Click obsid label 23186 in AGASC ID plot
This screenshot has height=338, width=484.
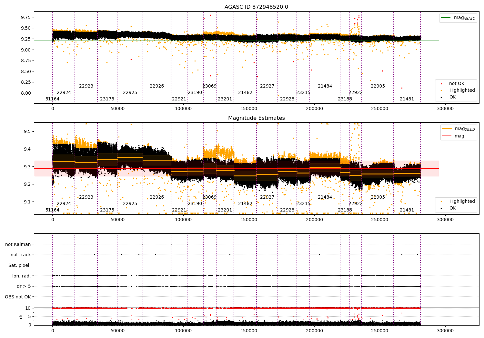pos(345,99)
